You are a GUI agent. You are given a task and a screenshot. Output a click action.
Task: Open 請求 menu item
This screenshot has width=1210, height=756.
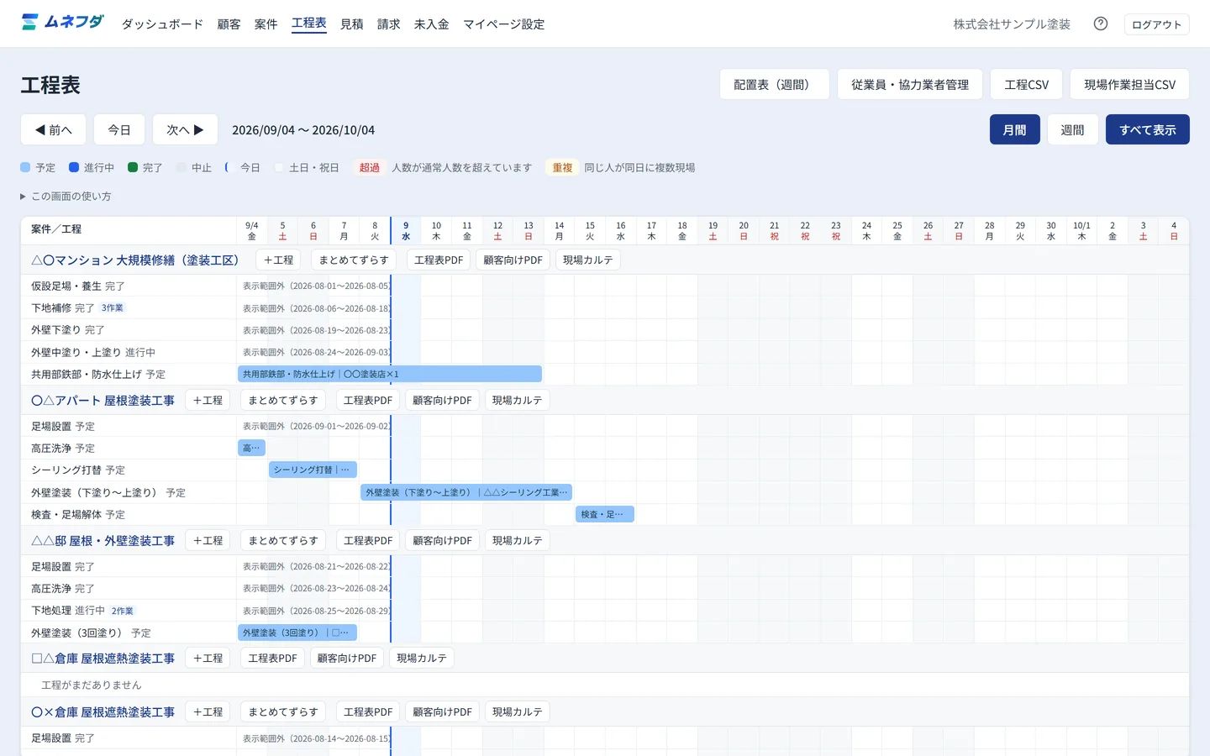pos(388,24)
